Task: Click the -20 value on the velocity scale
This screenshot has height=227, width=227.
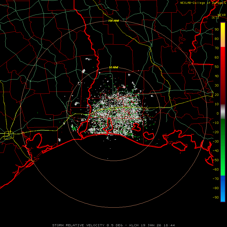Action: [216, 132]
